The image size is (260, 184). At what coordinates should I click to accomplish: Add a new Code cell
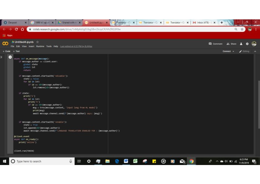[x=6, y=51]
